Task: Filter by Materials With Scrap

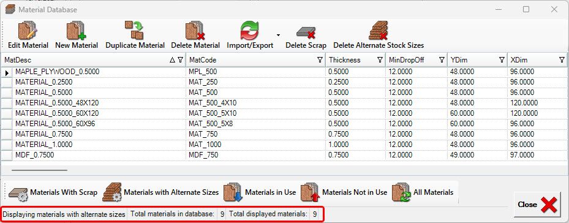Action: (53, 192)
